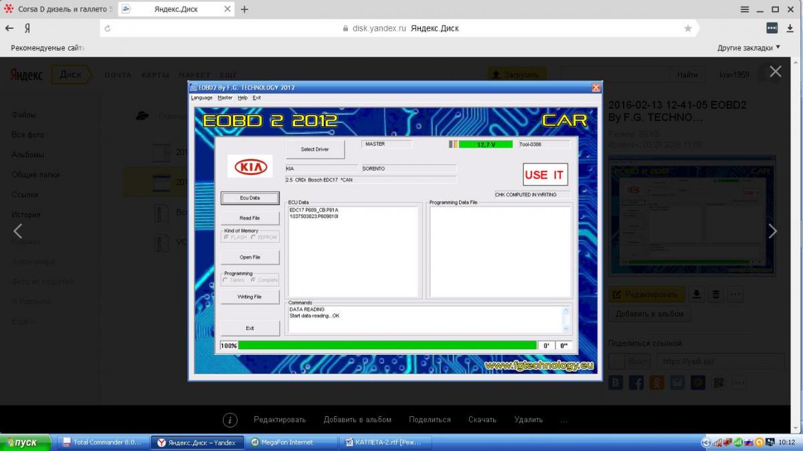
Task: Click the 'Start data reading...OK' line
Action: (315, 315)
